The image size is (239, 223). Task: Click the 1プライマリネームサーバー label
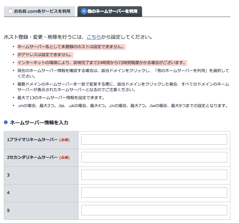pos(32,140)
